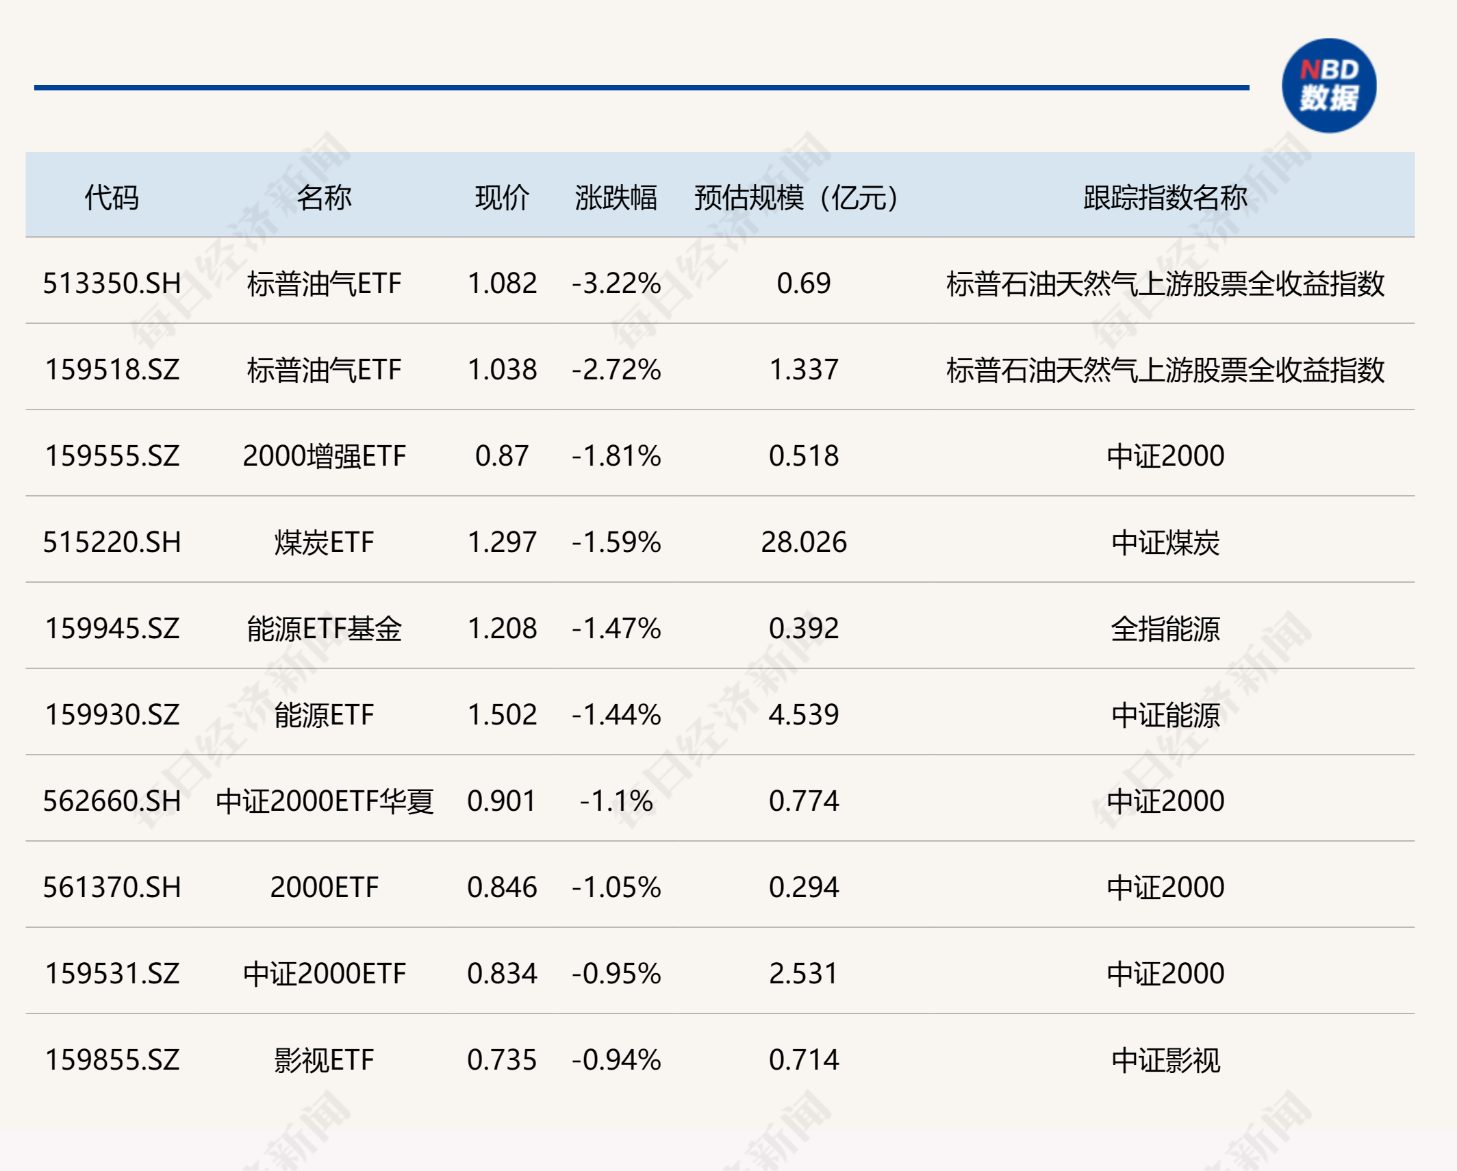Image resolution: width=1457 pixels, height=1171 pixels.
Task: Click the 跟踪指数名称 column header
Action: (x=1165, y=198)
